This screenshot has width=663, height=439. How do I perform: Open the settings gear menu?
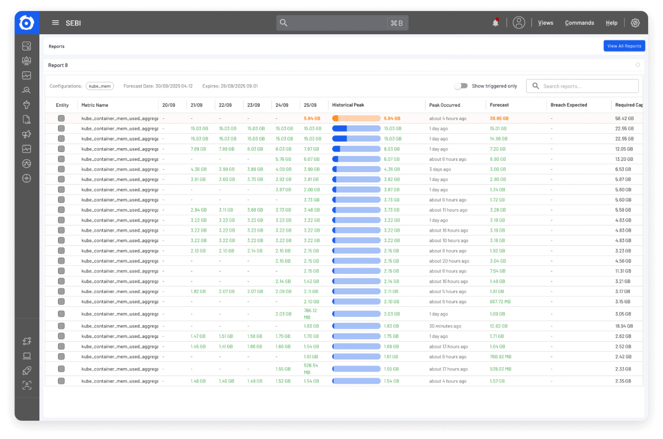(x=635, y=23)
